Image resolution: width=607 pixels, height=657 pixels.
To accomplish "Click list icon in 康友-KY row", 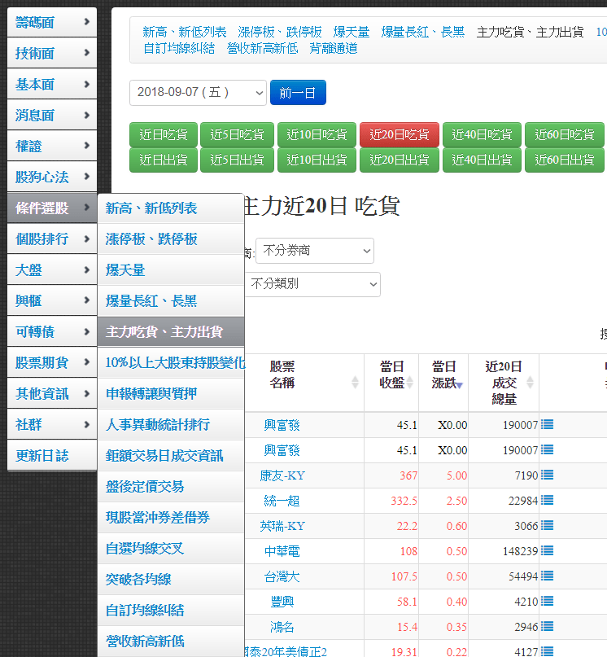I will click(x=547, y=475).
